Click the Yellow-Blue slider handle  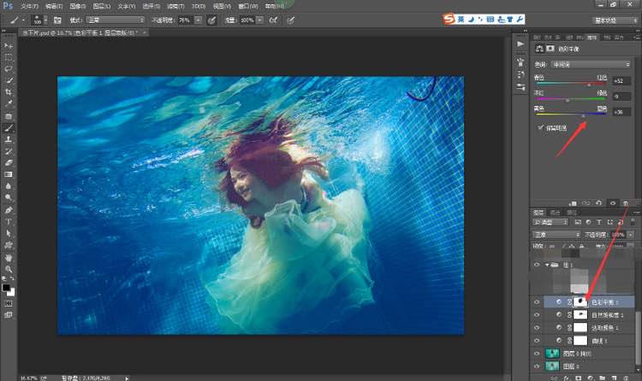(x=584, y=114)
